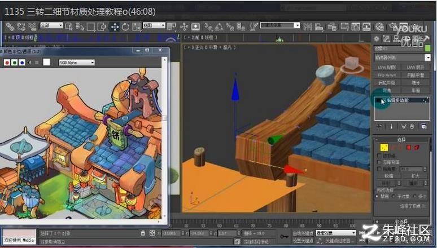This screenshot has height=248, width=437.
Task: Open the named selection sets dropdown
Action: coord(280,25)
